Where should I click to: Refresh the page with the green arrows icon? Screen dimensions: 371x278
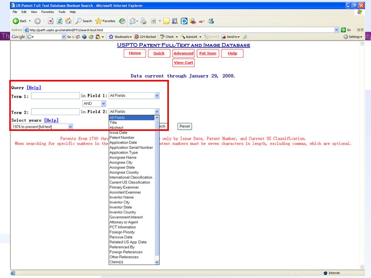(x=60, y=21)
